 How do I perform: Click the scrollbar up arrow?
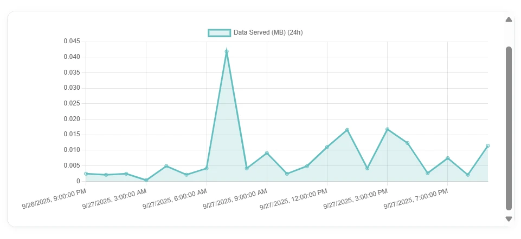coord(509,19)
